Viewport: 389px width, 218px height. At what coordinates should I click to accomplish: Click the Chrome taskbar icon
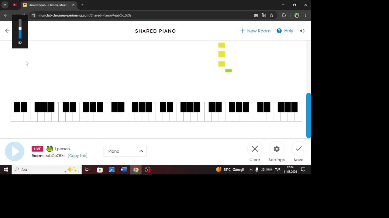click(x=136, y=170)
